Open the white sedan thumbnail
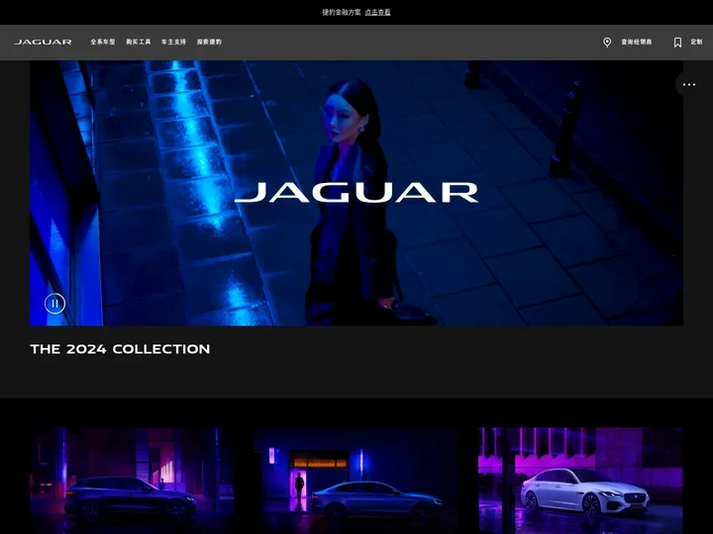 pyautogui.click(x=580, y=481)
